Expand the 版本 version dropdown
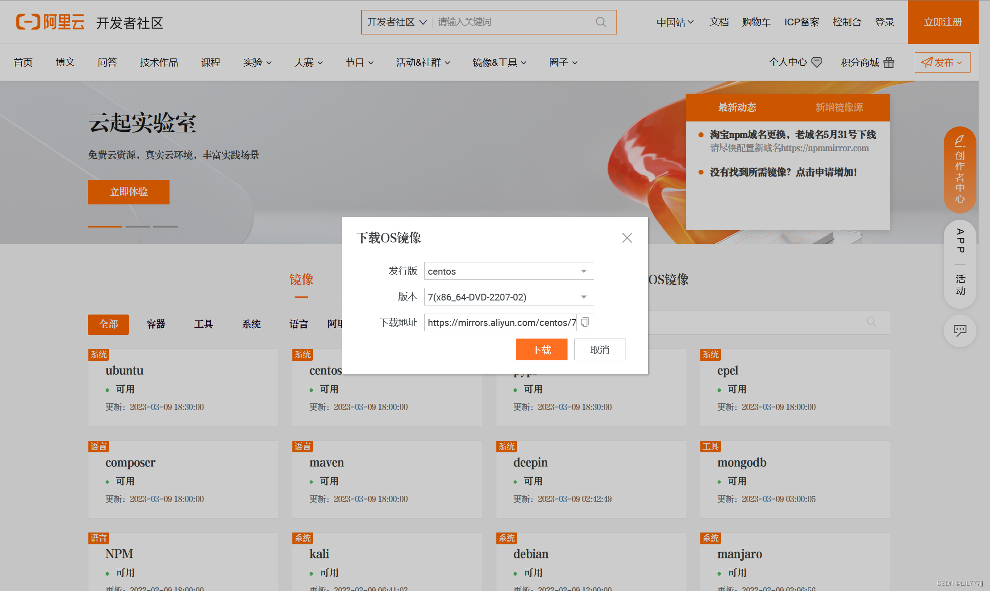The image size is (990, 591). [x=509, y=297]
